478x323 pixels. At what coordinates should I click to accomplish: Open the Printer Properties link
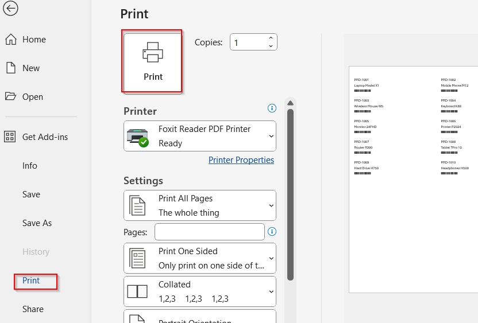[241, 160]
